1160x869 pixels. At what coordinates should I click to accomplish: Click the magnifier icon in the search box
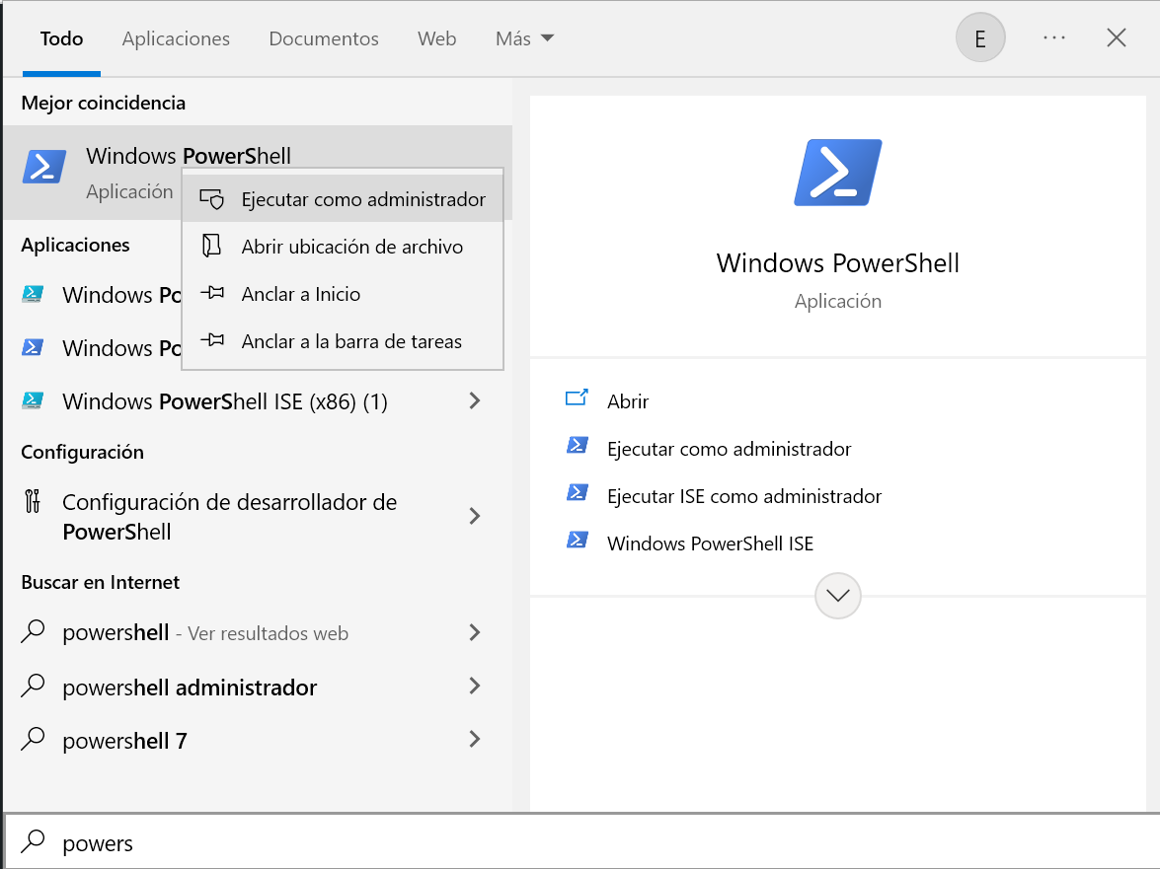33,841
